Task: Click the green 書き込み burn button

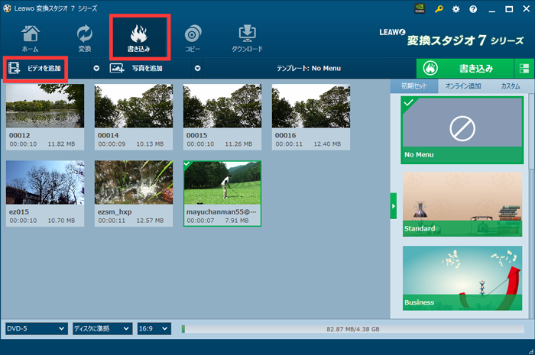Action: pyautogui.click(x=465, y=68)
